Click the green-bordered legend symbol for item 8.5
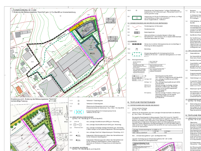Viewport: 201px width, 151px height. point(137,18)
